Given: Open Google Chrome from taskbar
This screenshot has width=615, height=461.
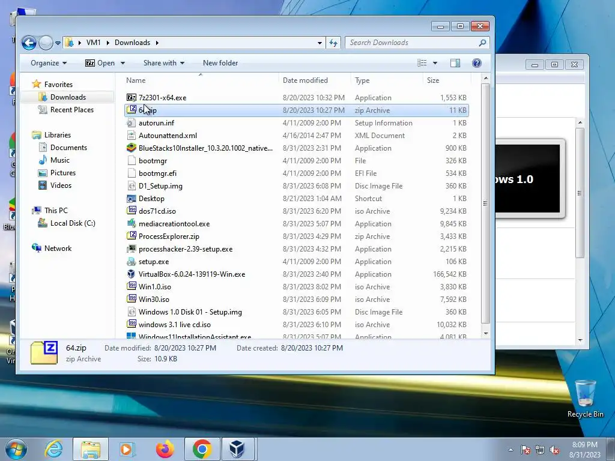Looking at the screenshot, I should tap(202, 449).
